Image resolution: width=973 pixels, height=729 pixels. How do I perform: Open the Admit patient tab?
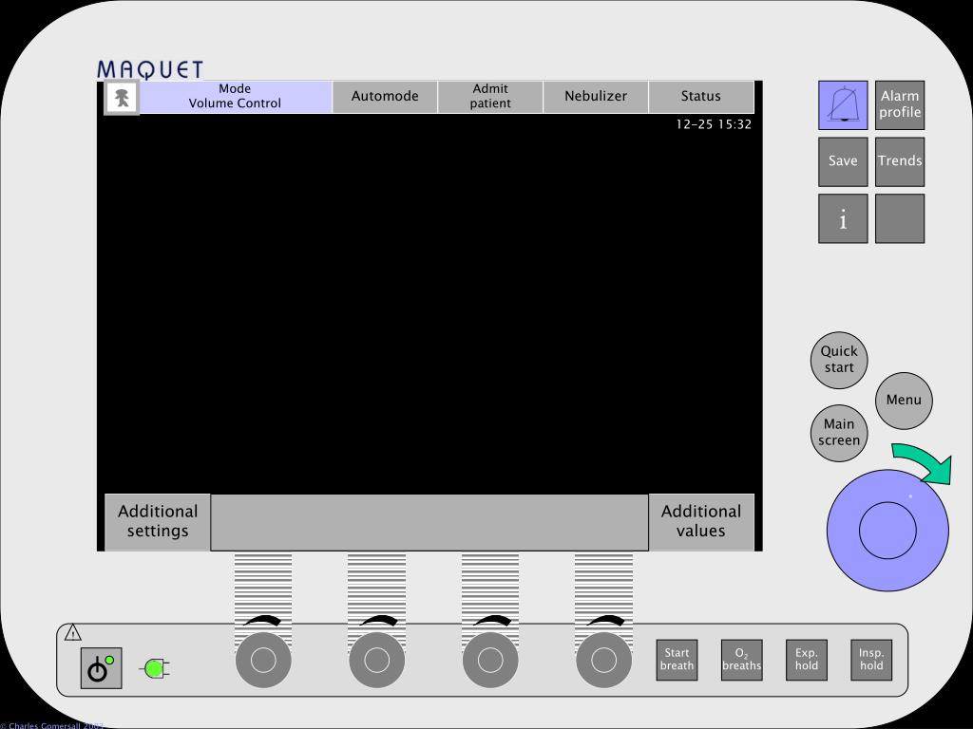click(490, 97)
